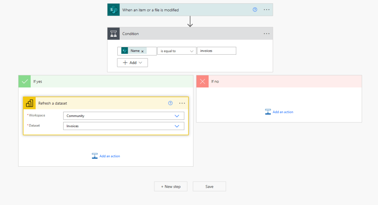
Task: Remove the Name token with its x
Action: click(x=142, y=51)
